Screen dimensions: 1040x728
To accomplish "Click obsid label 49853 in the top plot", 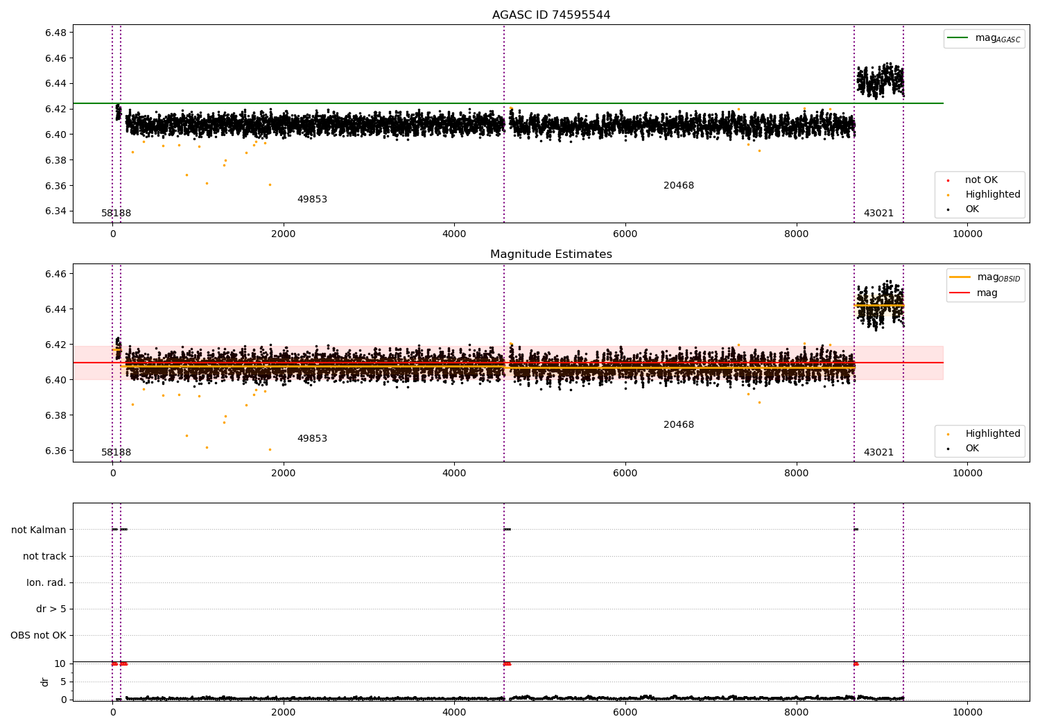I will coord(312,200).
